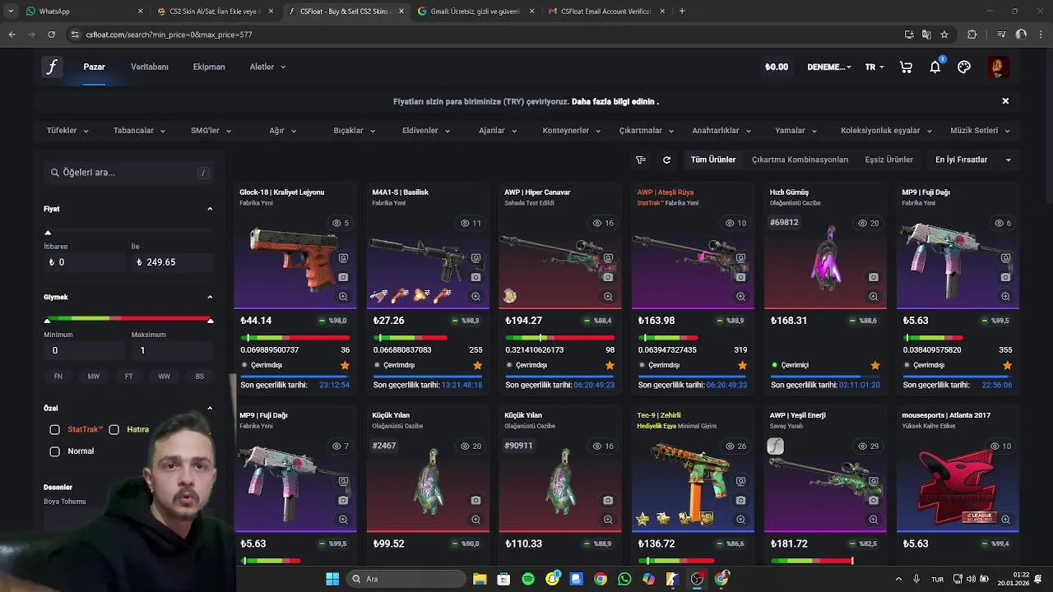Toggle the FN wear filter
1053x592 pixels.
point(58,377)
